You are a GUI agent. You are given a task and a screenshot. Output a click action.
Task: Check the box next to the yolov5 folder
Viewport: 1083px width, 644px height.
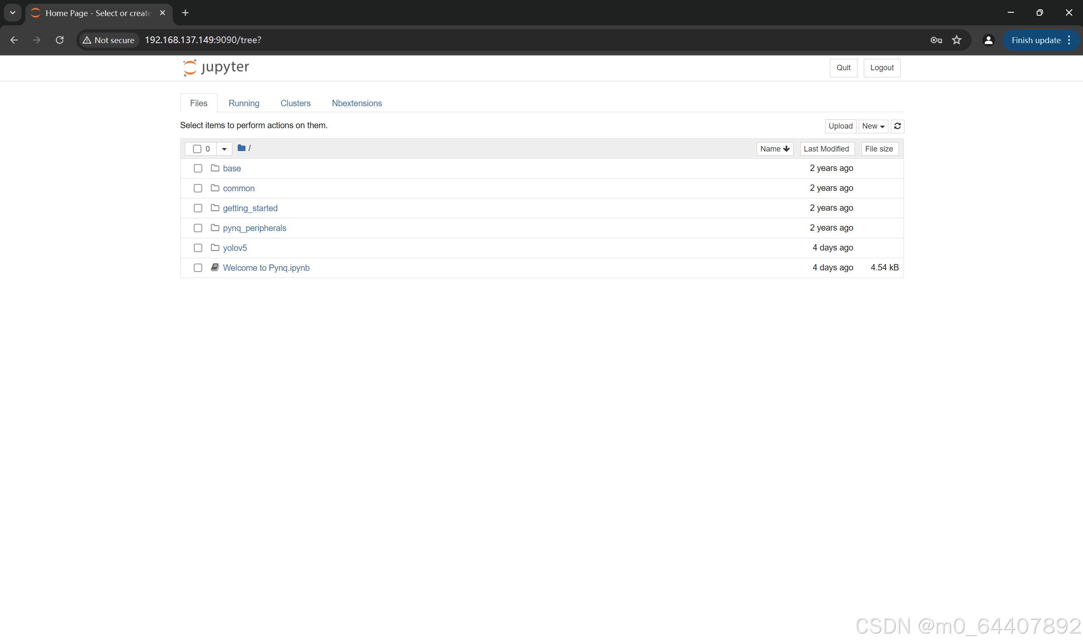(198, 248)
